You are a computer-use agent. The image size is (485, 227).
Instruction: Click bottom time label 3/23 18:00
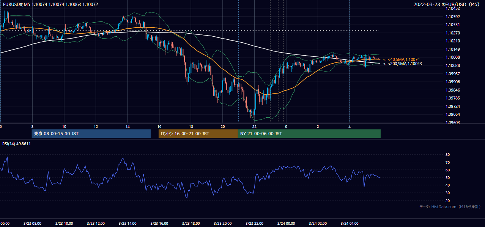pyautogui.click(x=191, y=223)
